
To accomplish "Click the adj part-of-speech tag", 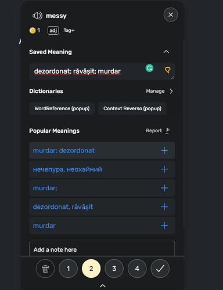I will (x=53, y=30).
